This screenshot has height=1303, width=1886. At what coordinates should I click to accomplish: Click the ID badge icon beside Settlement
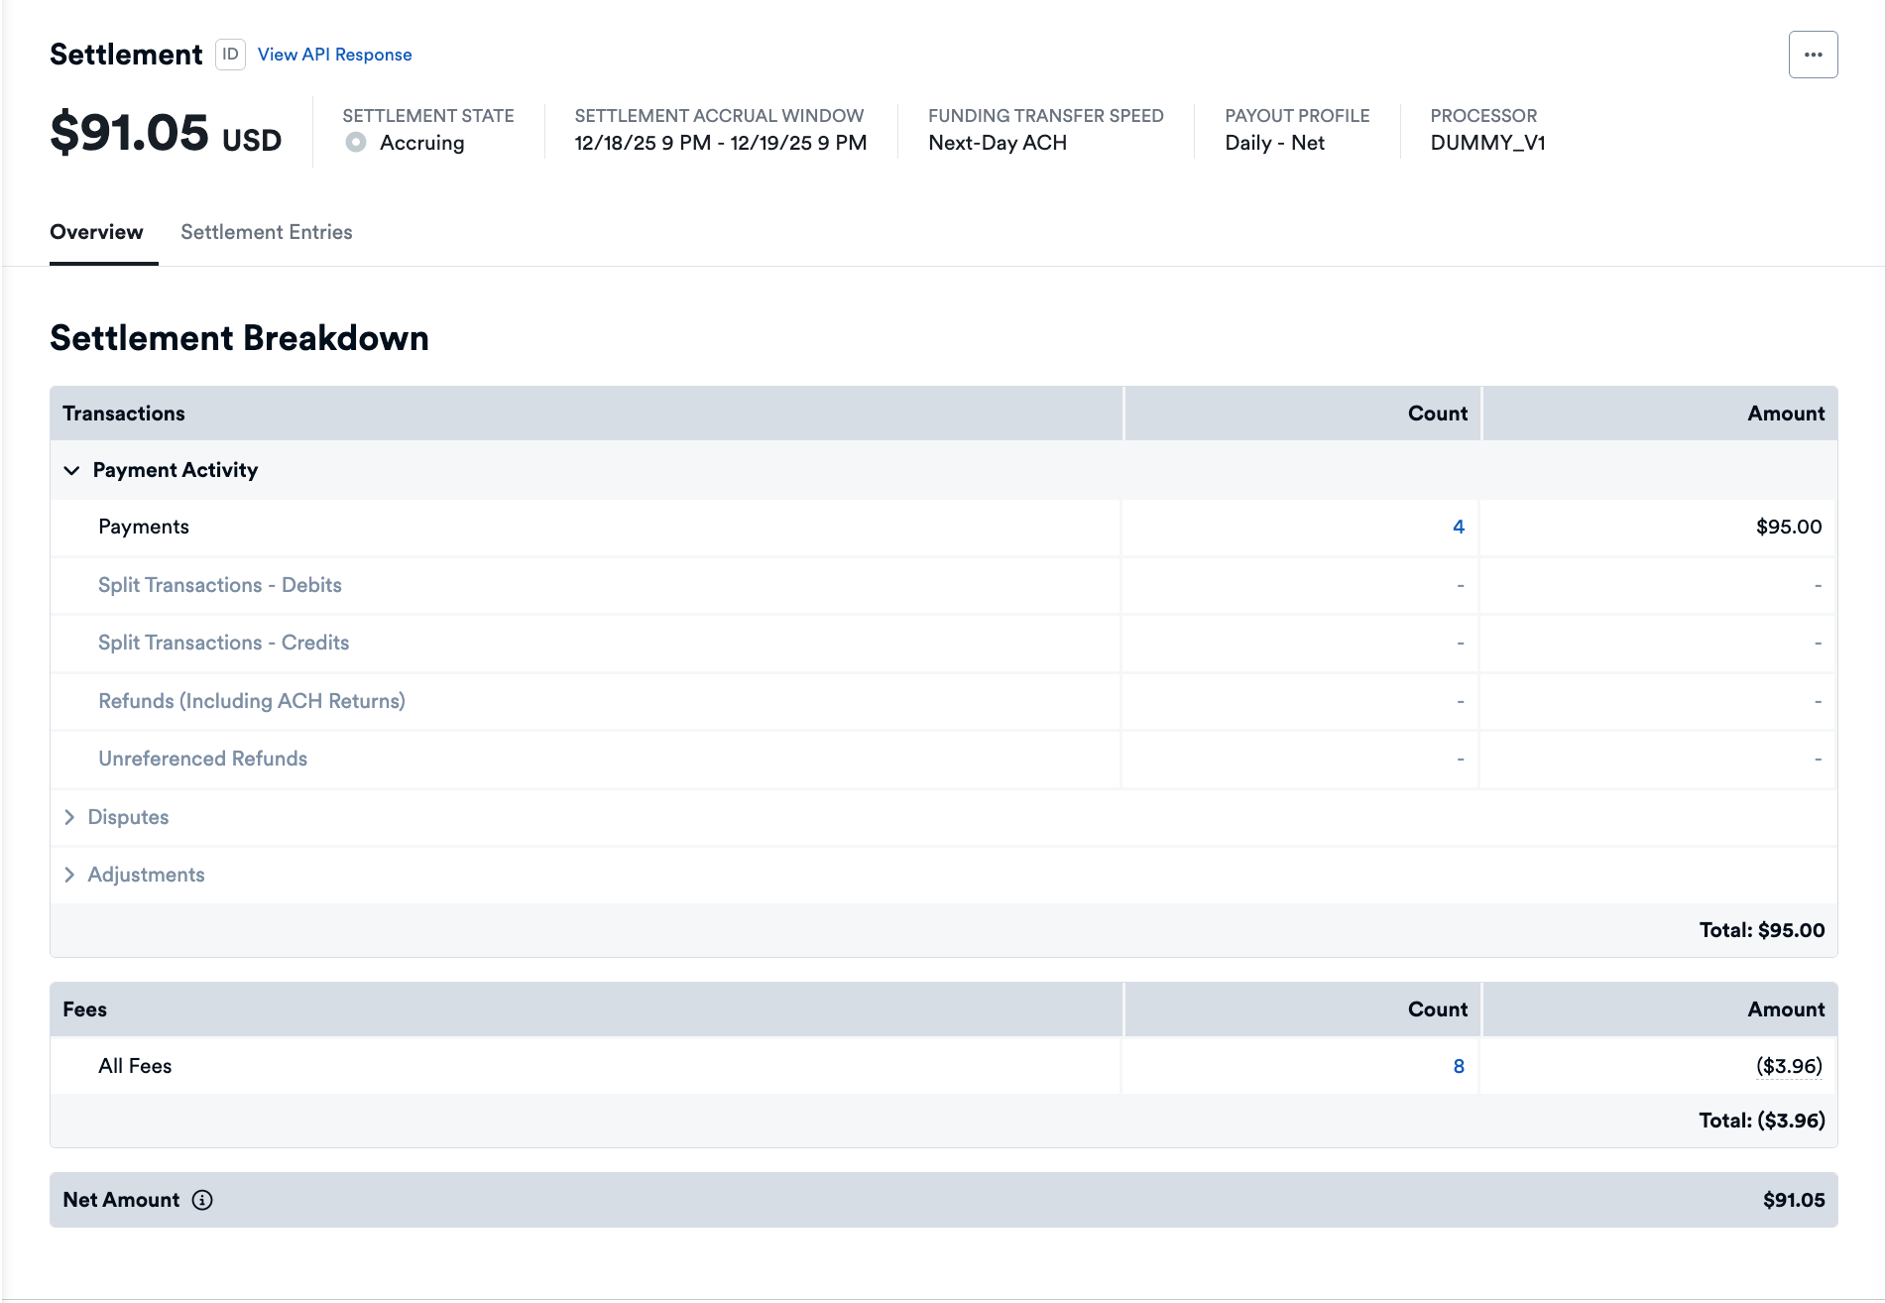[x=230, y=55]
